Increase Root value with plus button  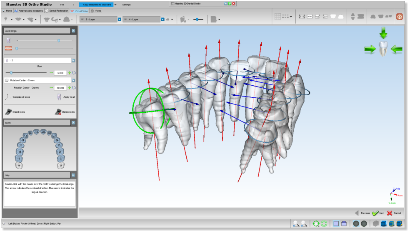click(69, 73)
